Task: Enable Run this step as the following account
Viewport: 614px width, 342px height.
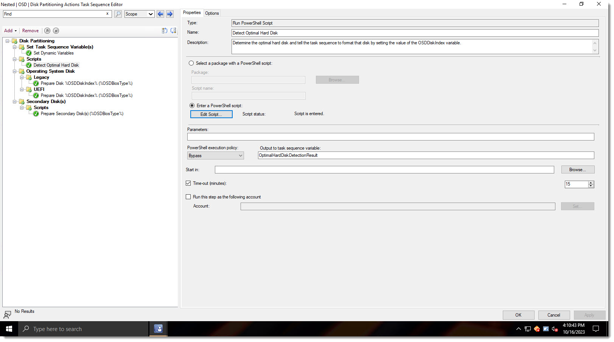Action: click(x=188, y=197)
